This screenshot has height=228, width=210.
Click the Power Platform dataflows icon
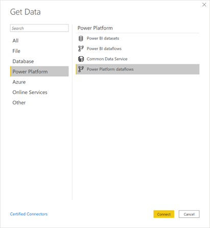81,69
